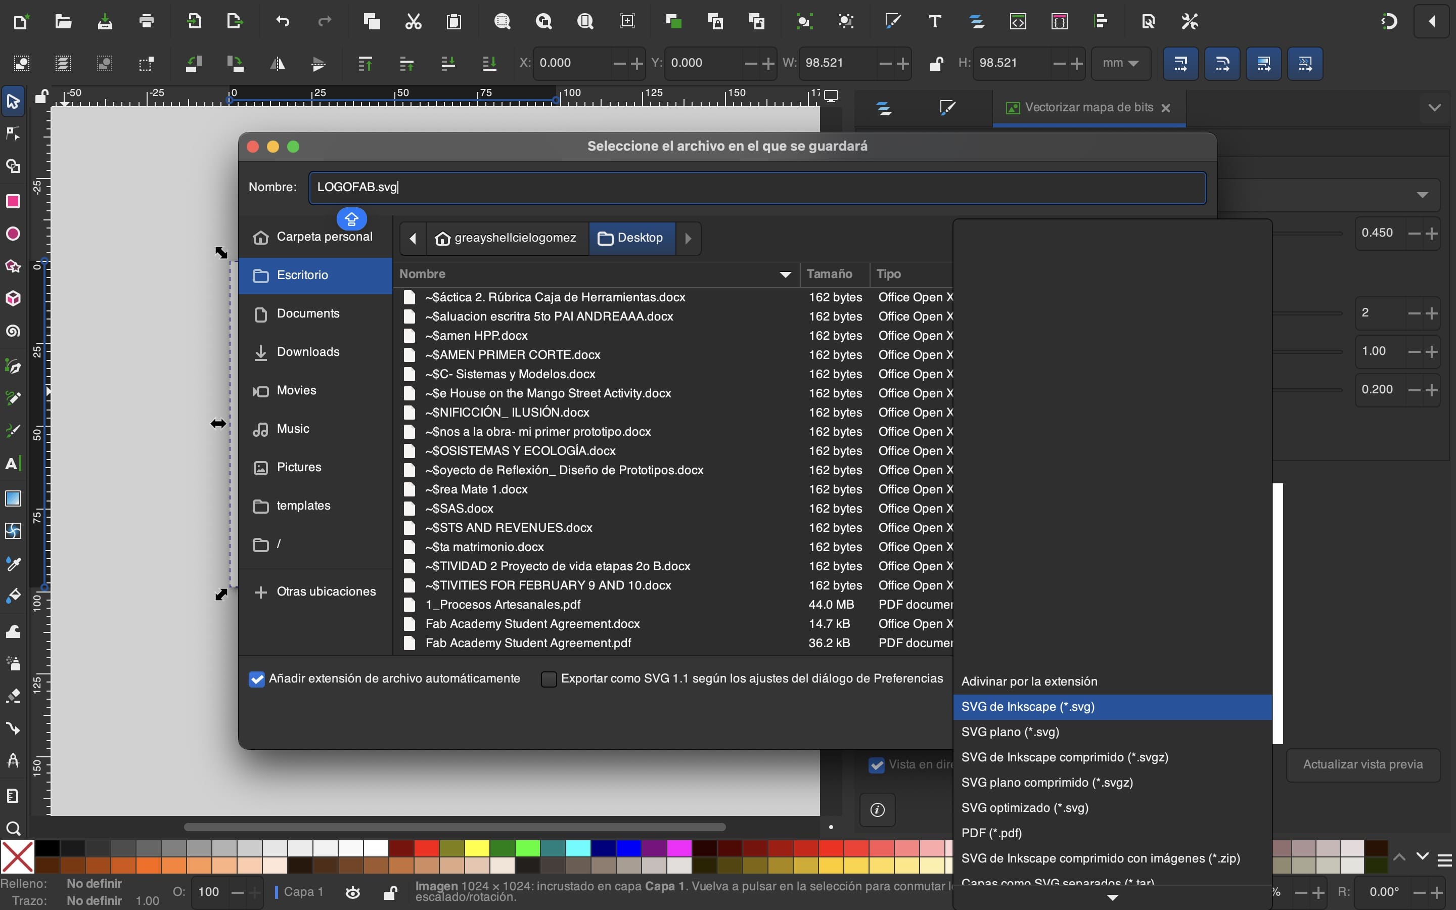Uncheck Añadir extensión de archivo automáticamente
The width and height of the screenshot is (1456, 910).
point(257,679)
